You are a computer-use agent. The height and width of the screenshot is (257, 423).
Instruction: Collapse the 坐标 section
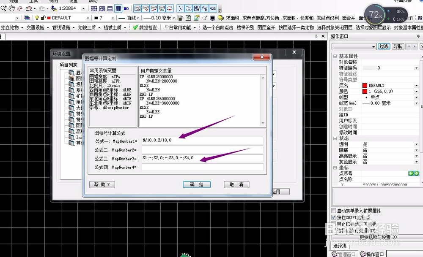click(x=335, y=168)
